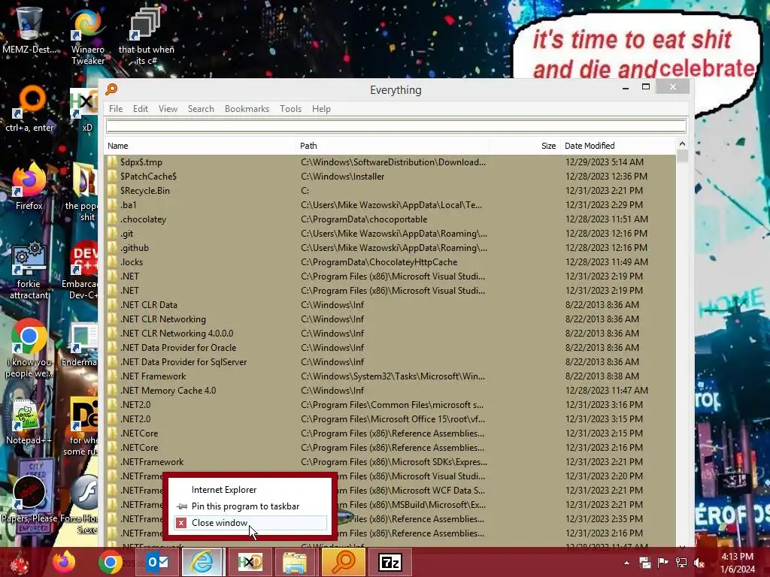Open the Tools menu
This screenshot has height=577, width=770.
[x=291, y=109]
